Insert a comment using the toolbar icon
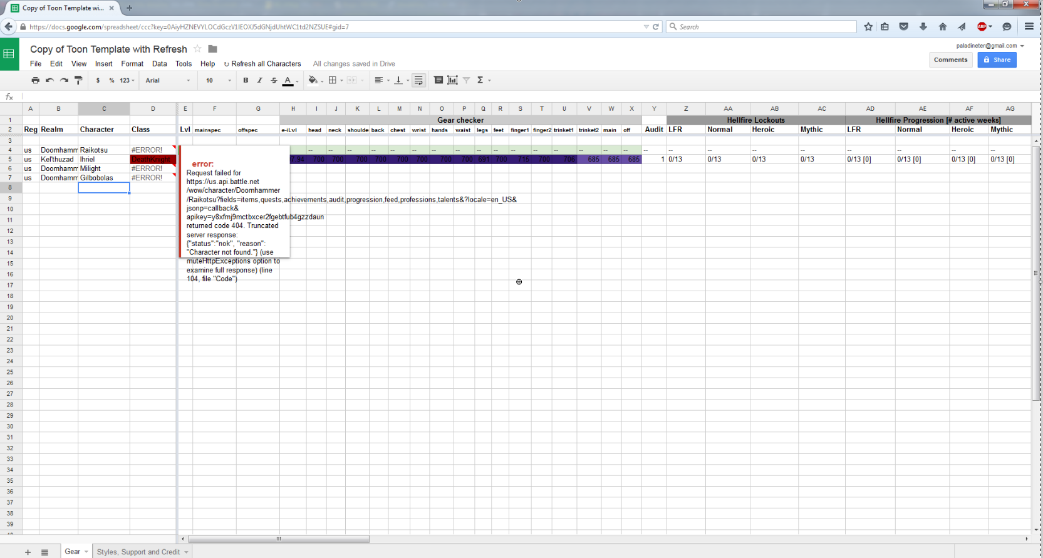 click(x=438, y=80)
